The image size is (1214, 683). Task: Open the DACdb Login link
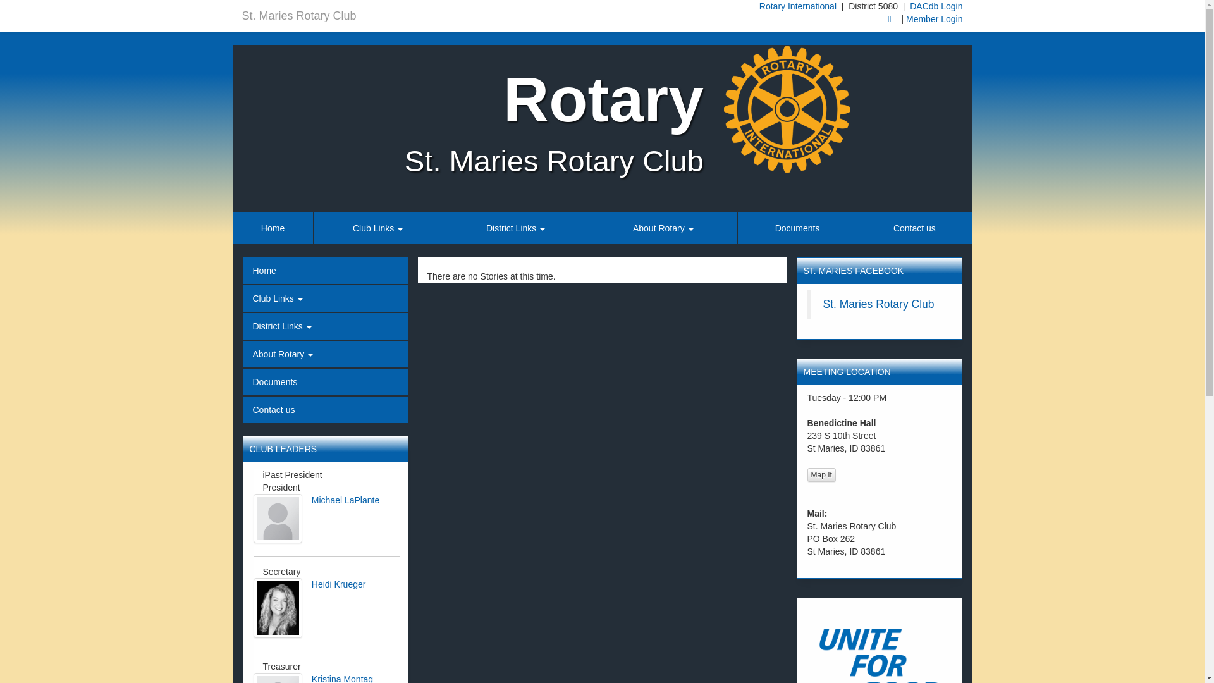(936, 6)
